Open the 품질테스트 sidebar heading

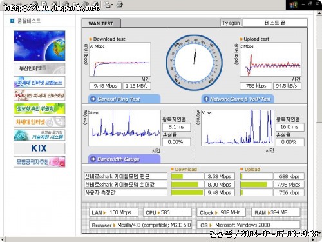pyautogui.click(x=29, y=21)
